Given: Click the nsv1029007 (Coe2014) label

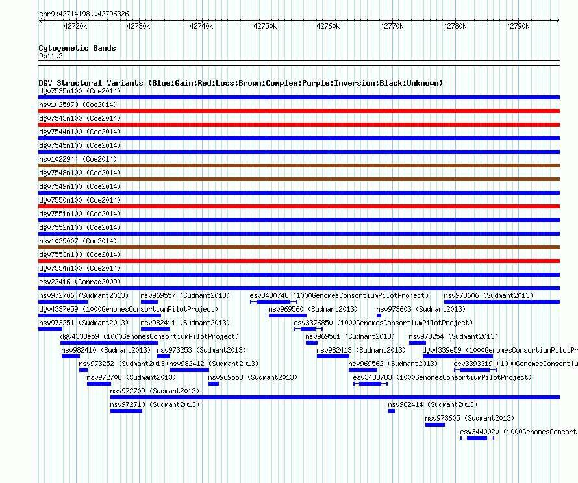Looking at the screenshot, I should pos(78,241).
